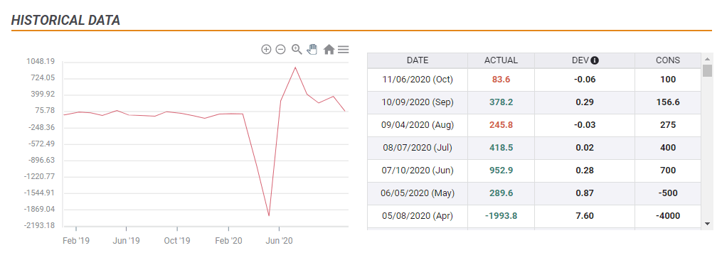Select the magnifier selection zoom tool
Screen dimensions: 722x270
click(297, 49)
